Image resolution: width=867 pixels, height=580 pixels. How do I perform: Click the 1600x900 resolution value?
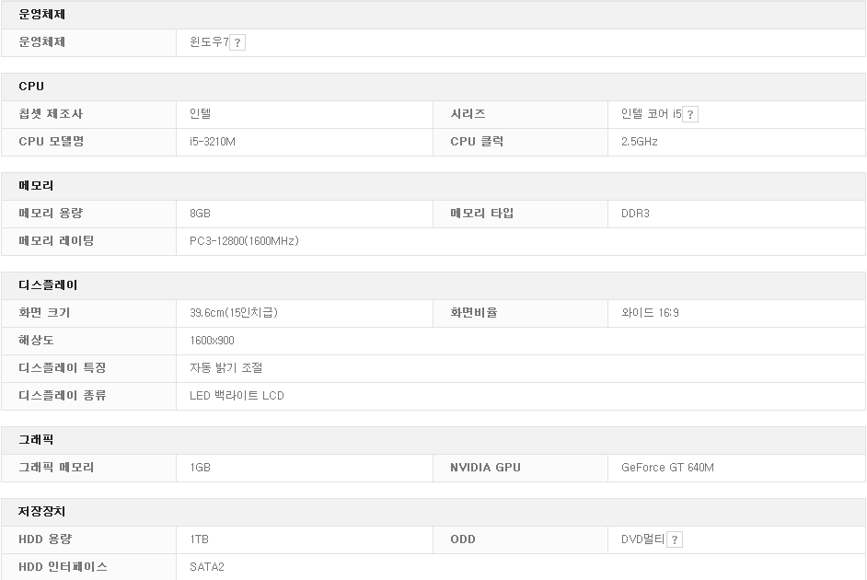click(x=212, y=341)
